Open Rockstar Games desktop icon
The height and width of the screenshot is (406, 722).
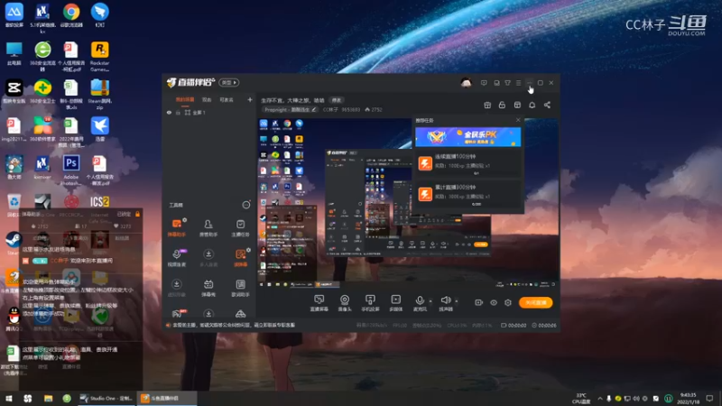pyautogui.click(x=99, y=56)
